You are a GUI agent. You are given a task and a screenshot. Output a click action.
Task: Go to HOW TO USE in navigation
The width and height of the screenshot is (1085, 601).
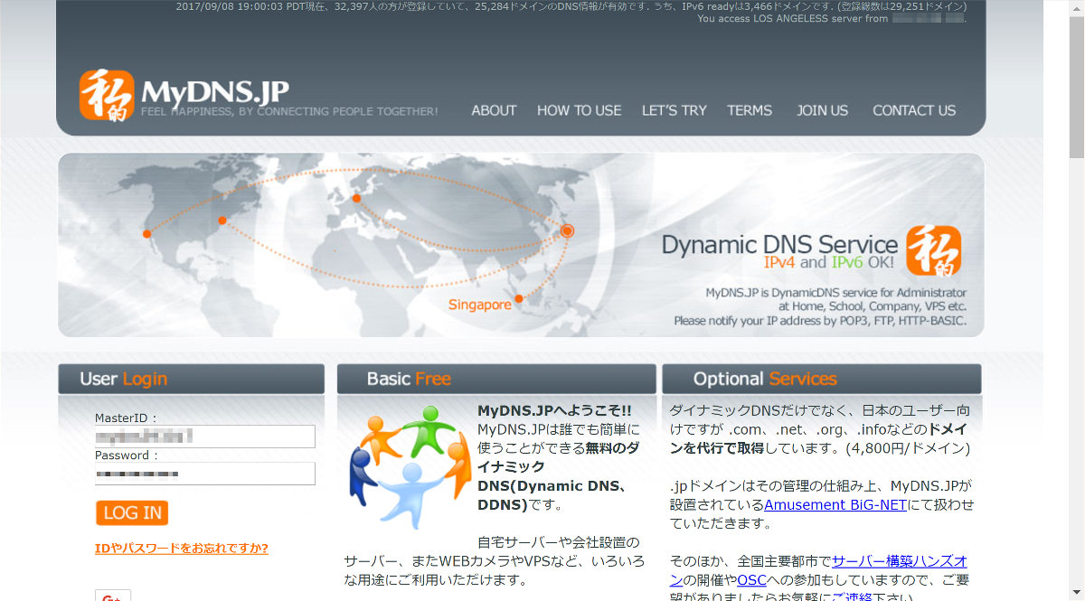(580, 110)
